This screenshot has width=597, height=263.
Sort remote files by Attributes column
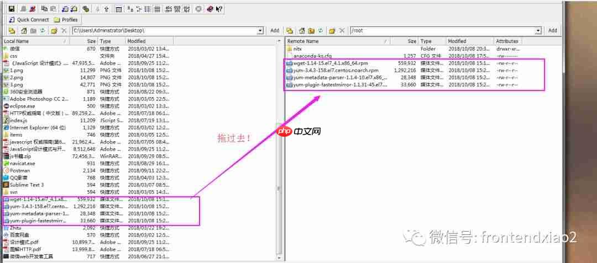(x=509, y=41)
